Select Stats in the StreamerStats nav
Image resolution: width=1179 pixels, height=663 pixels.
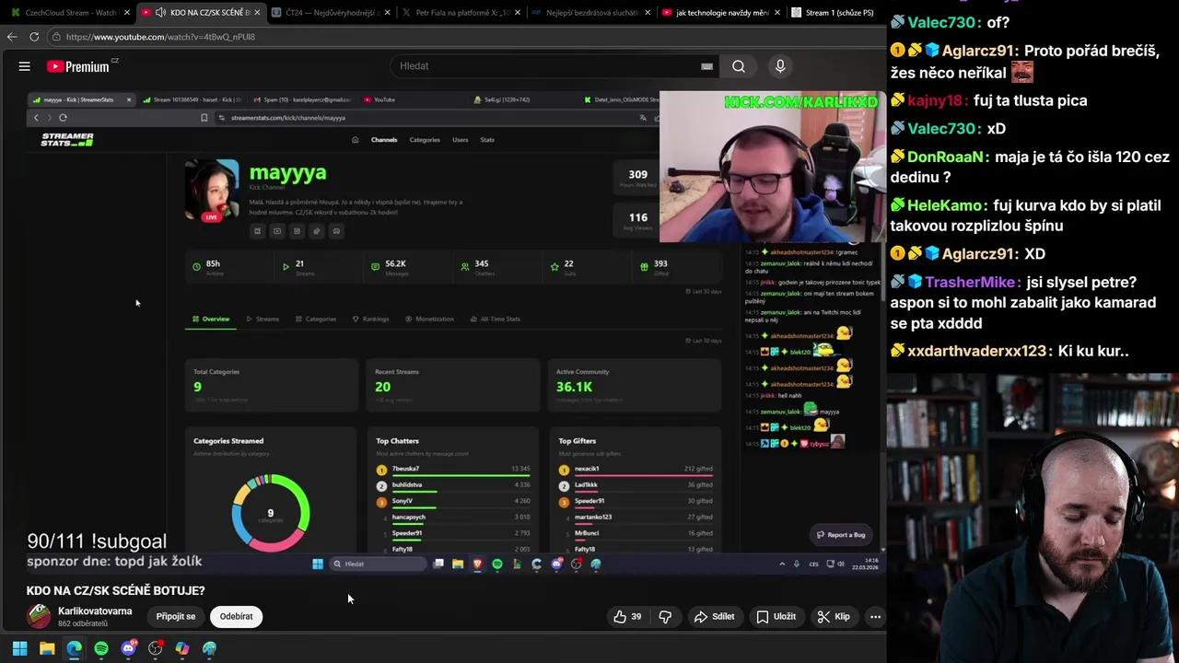tap(487, 140)
